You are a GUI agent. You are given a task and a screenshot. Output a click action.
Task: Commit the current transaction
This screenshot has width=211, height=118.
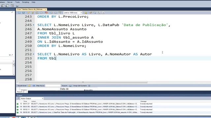pos(51,13)
